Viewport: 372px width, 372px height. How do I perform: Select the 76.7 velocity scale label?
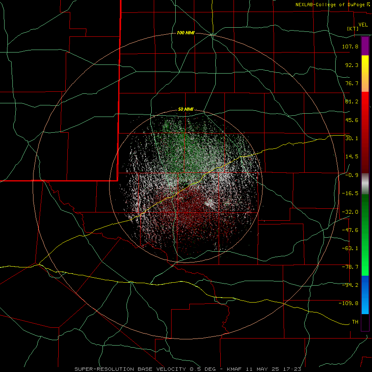click(x=352, y=83)
